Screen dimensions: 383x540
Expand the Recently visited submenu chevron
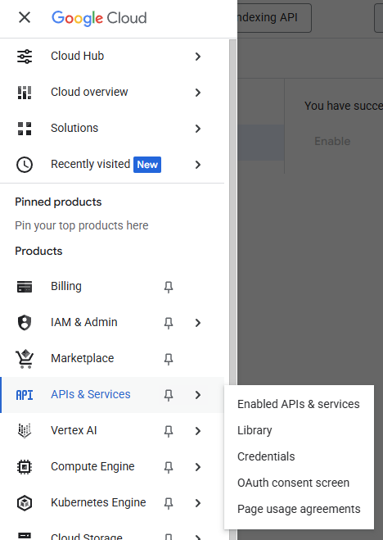click(198, 165)
